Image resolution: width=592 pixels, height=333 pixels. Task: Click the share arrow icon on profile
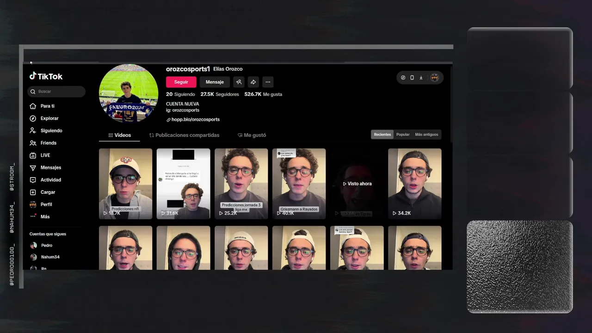coord(253,82)
